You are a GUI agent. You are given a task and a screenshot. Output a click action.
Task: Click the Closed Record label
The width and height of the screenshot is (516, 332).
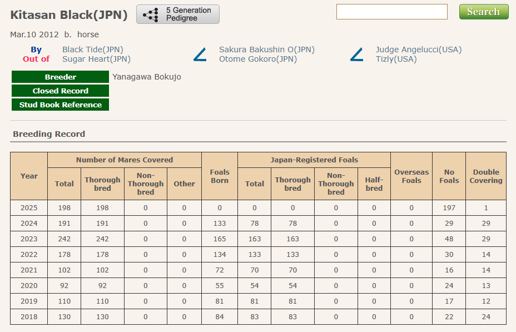click(60, 91)
